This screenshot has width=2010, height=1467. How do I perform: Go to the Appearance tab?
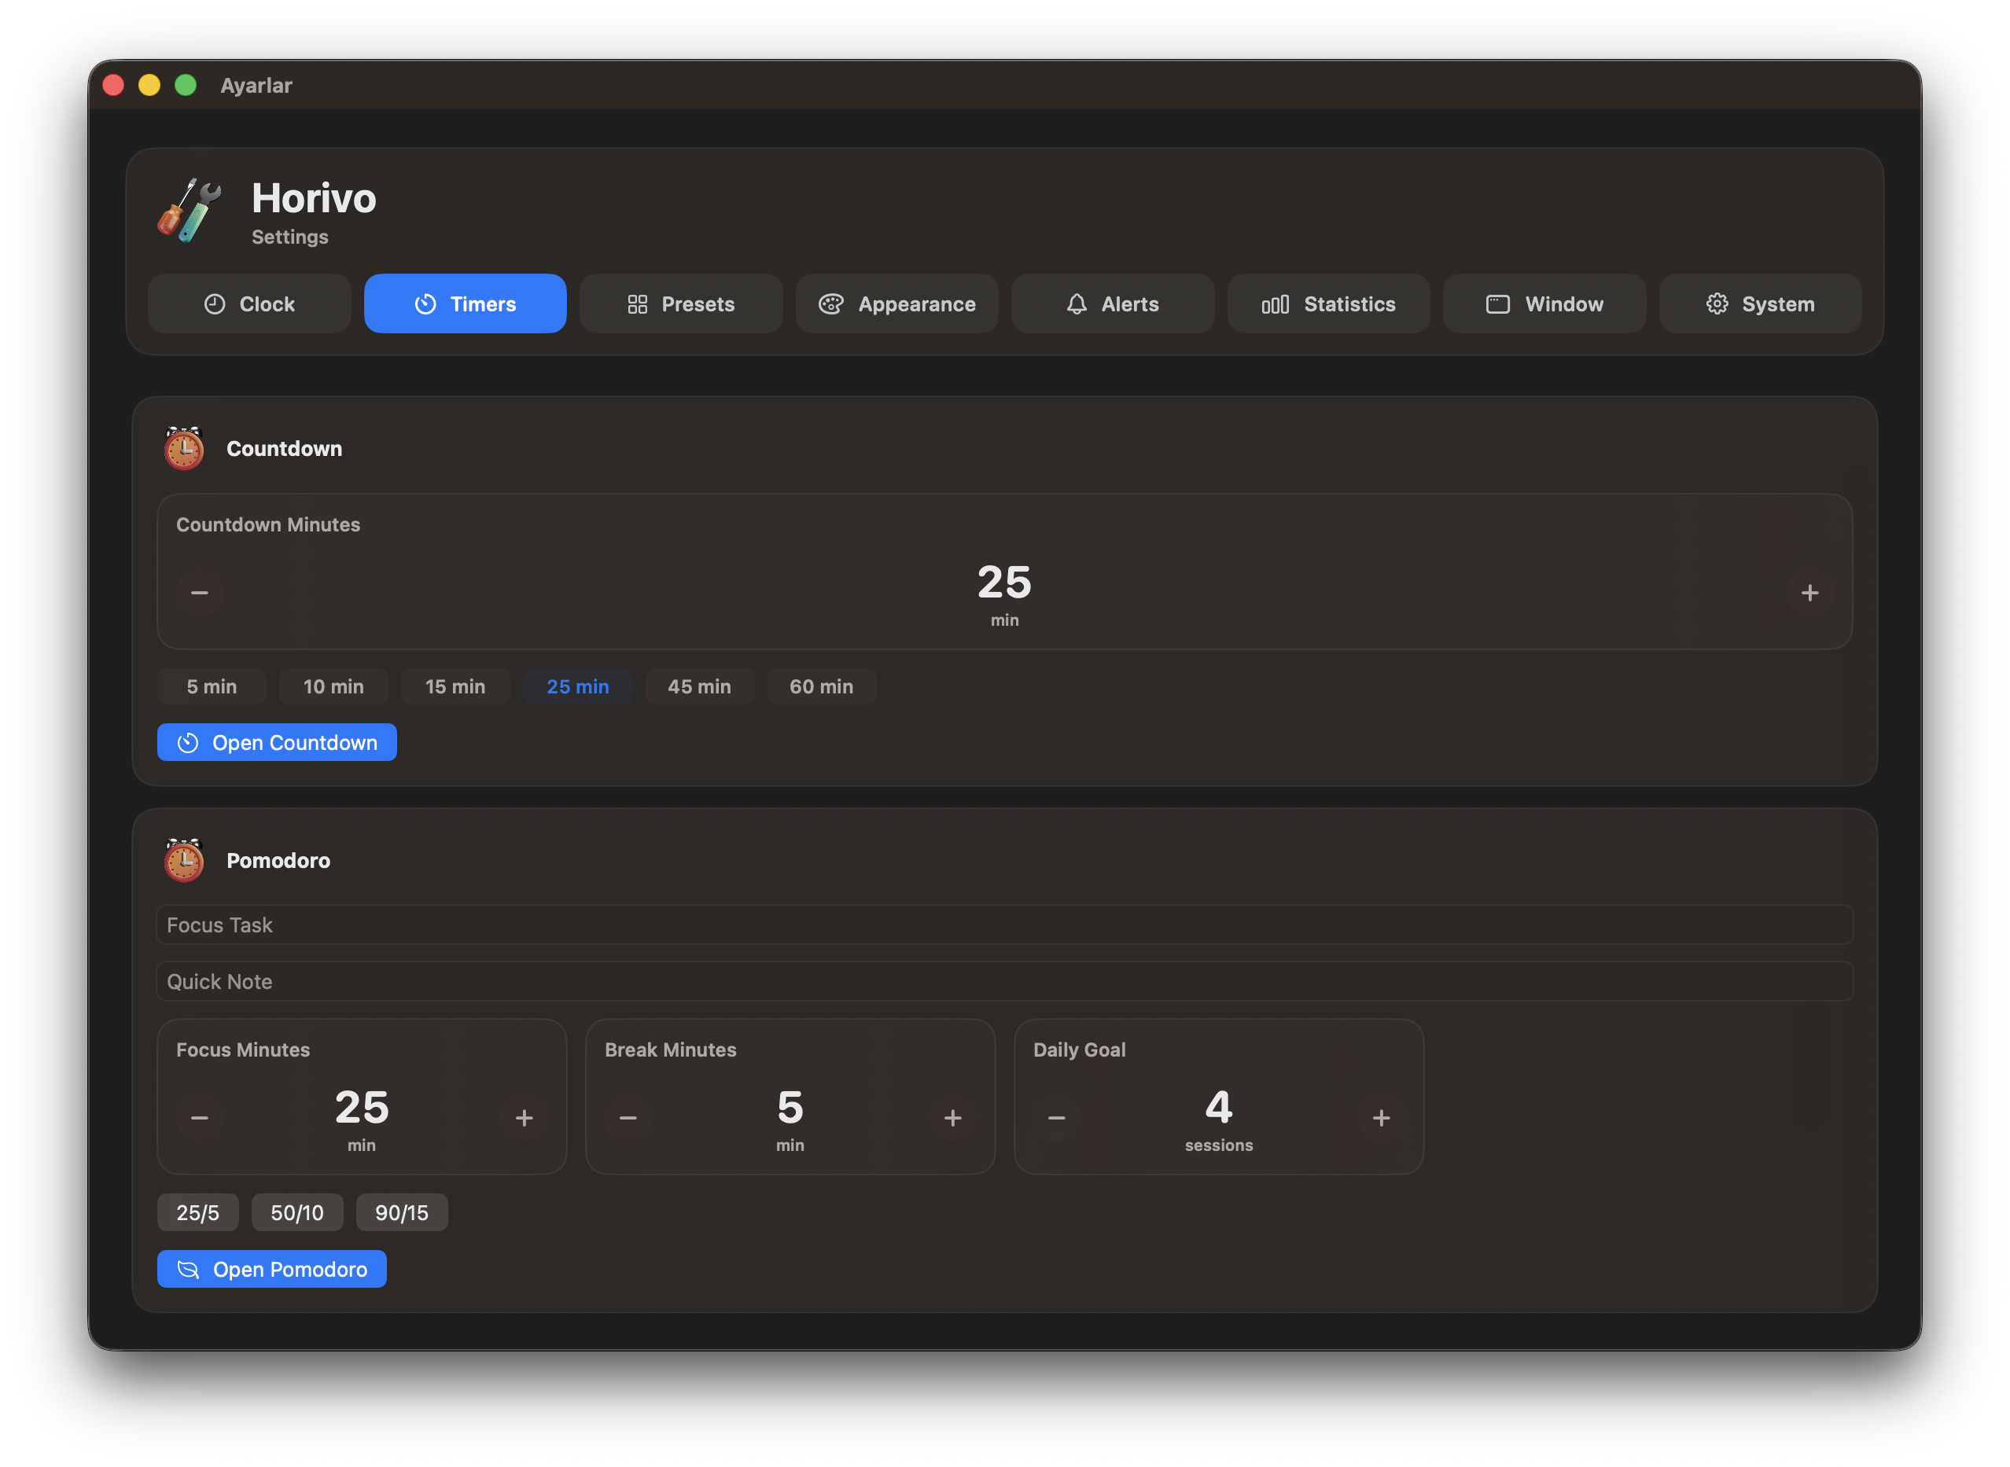(x=896, y=303)
